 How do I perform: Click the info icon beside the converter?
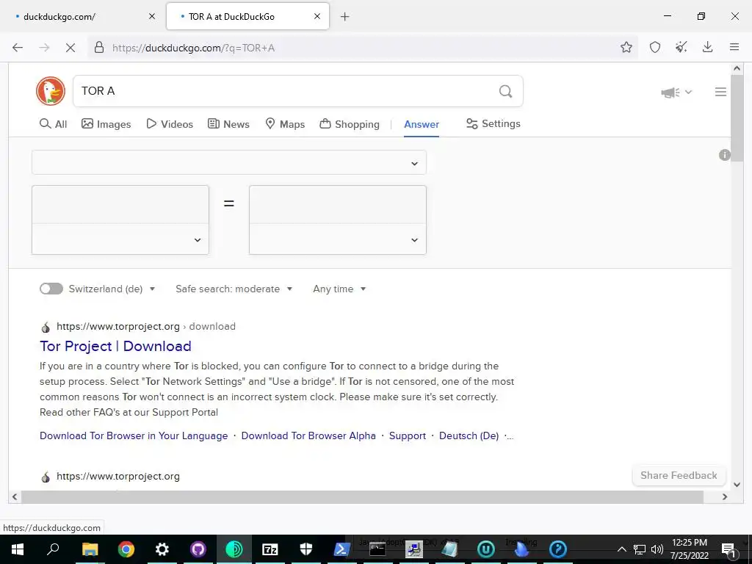pyautogui.click(x=724, y=155)
